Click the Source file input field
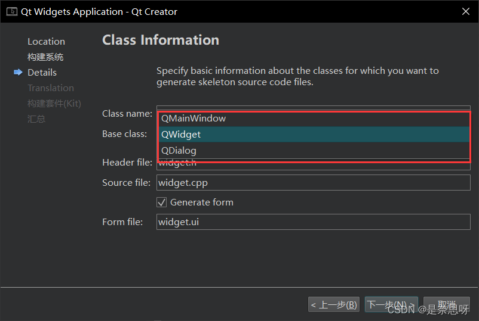Screen dimensions: 479x321 coord(314,182)
